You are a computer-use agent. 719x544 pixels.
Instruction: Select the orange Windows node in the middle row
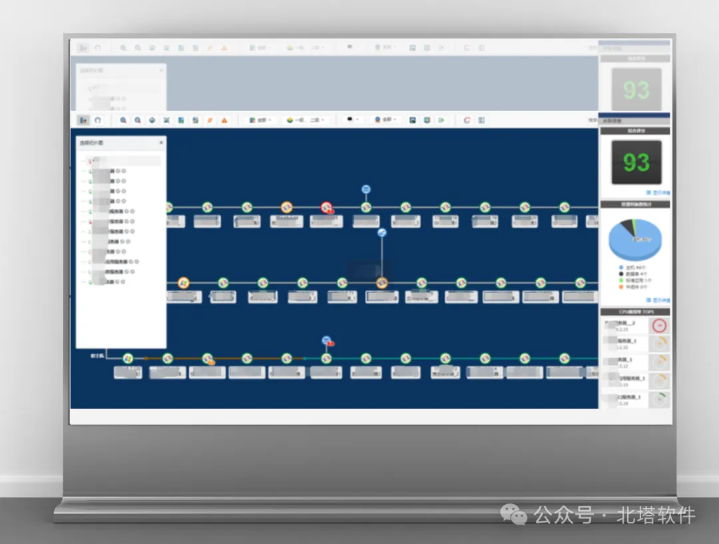pyautogui.click(x=184, y=282)
